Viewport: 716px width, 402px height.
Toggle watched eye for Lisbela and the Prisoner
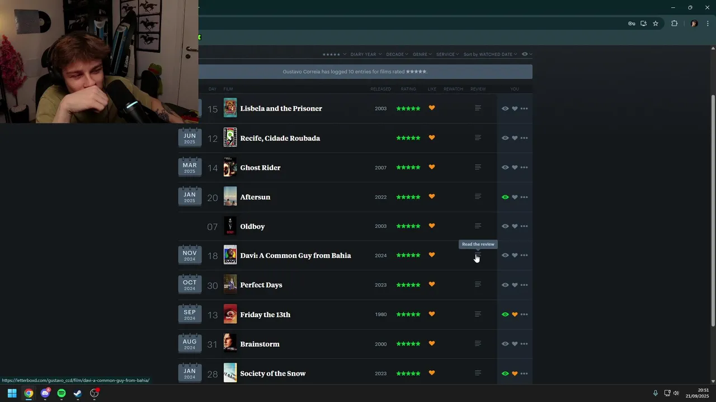pos(505,109)
